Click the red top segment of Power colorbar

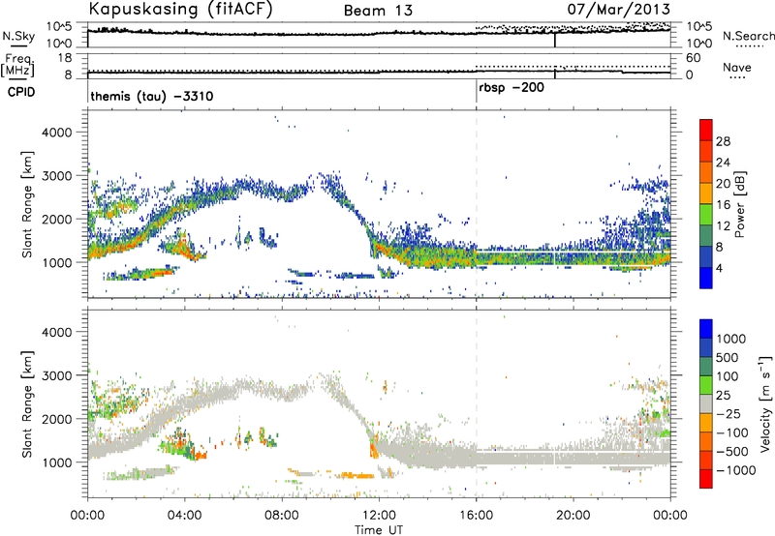(x=706, y=131)
